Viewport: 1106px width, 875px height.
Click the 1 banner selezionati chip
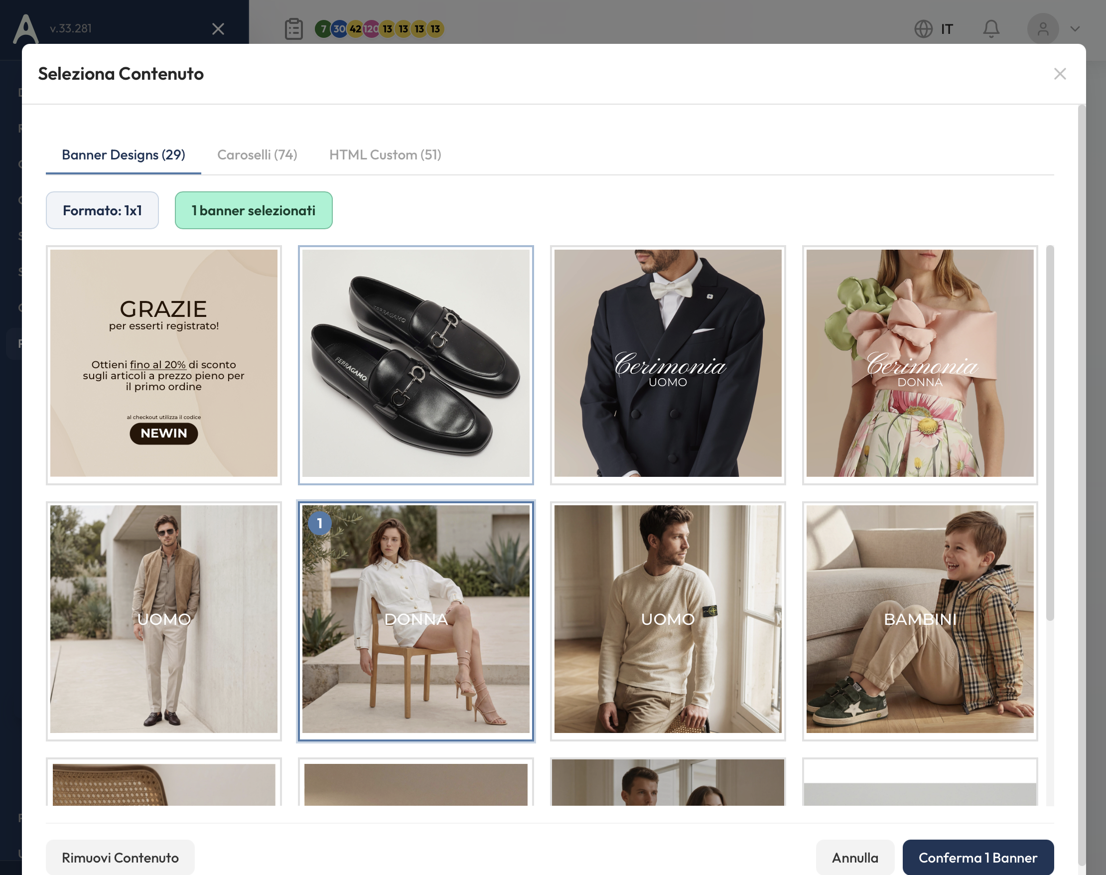254,211
